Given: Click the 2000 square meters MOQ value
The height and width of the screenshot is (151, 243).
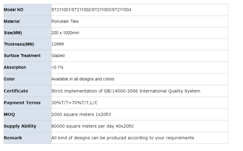Looking at the screenshot, I should 81,114.
